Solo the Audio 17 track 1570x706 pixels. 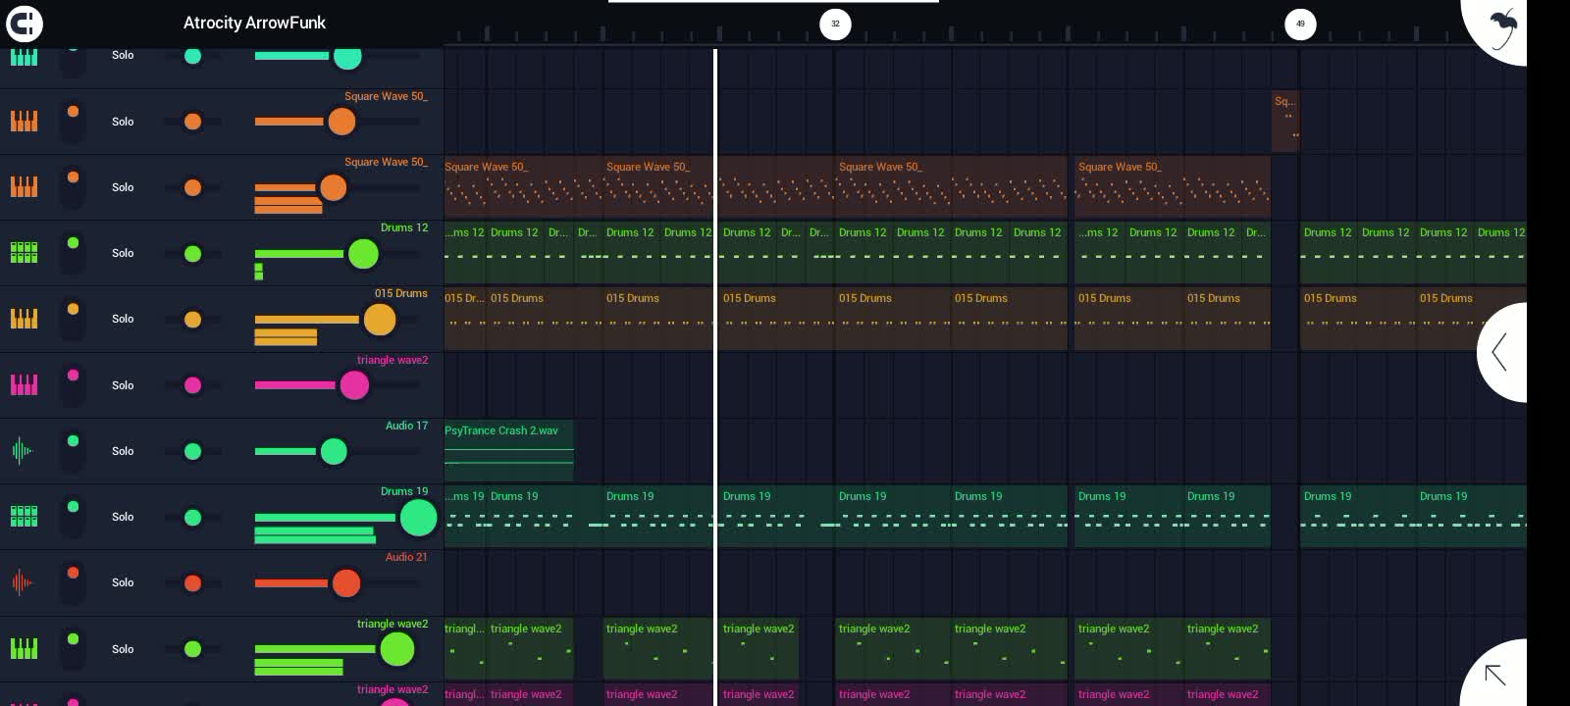(123, 451)
